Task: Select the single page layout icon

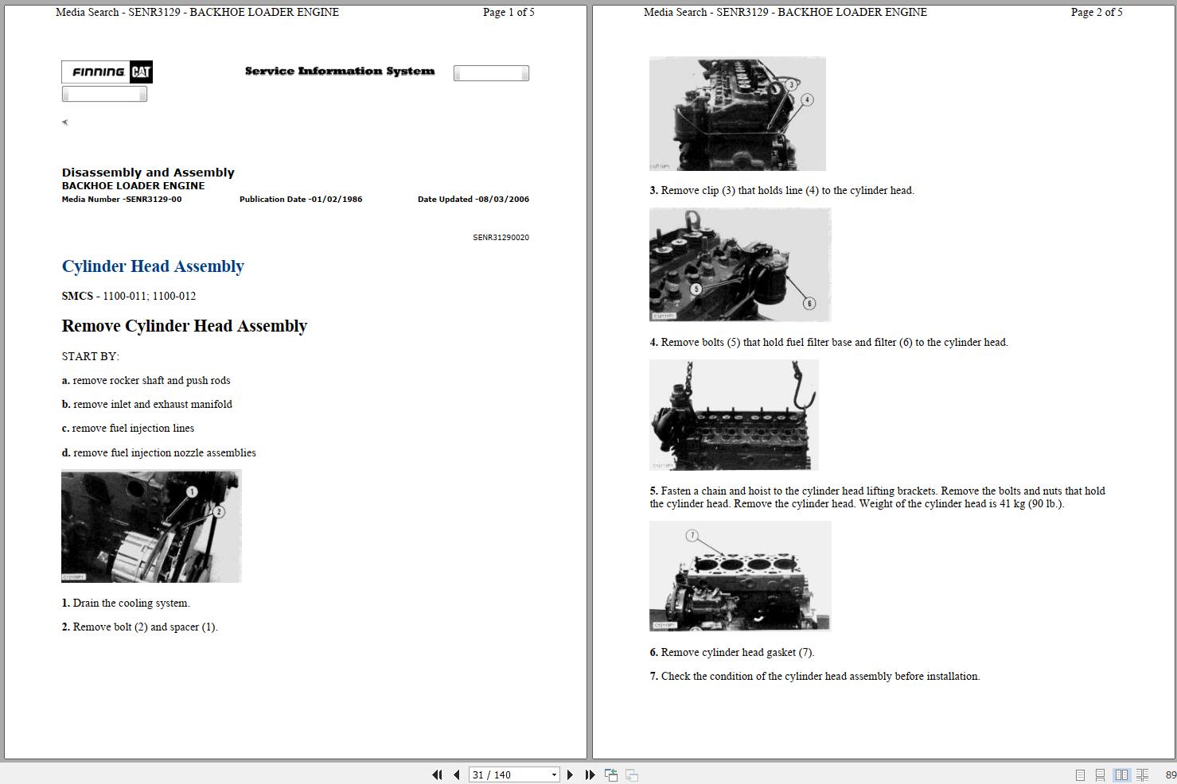Action: click(1081, 774)
